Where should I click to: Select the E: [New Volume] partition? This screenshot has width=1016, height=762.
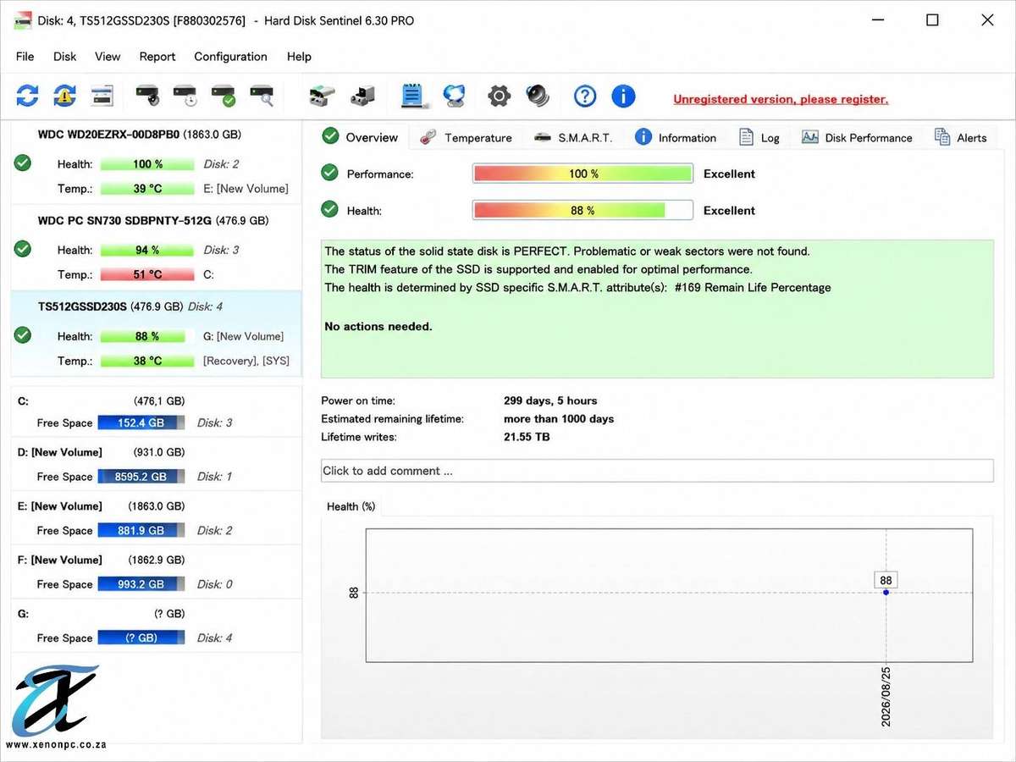click(157, 518)
